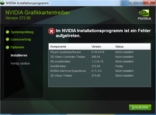Select the Optionen step
The height and width of the screenshot is (115, 156).
17,47
